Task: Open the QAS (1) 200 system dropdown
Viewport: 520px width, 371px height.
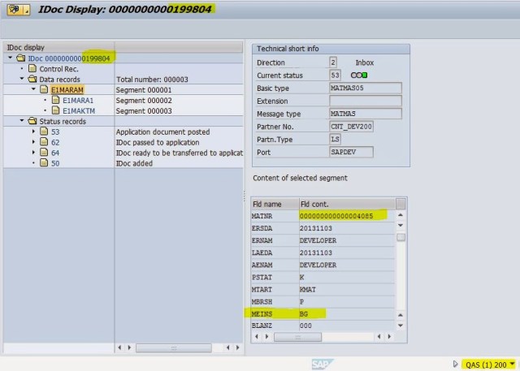Action: coord(511,364)
